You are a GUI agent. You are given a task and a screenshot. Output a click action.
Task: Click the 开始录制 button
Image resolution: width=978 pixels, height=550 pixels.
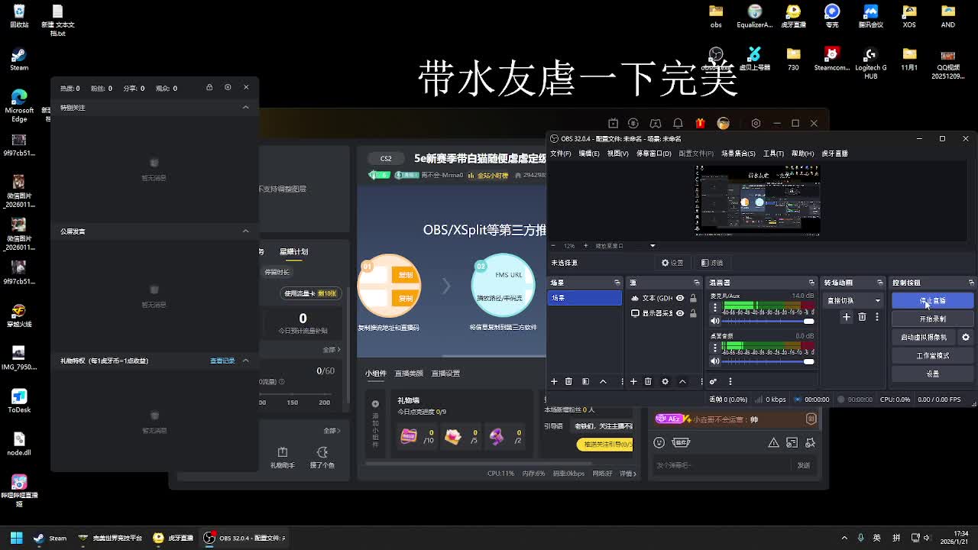[x=932, y=319]
